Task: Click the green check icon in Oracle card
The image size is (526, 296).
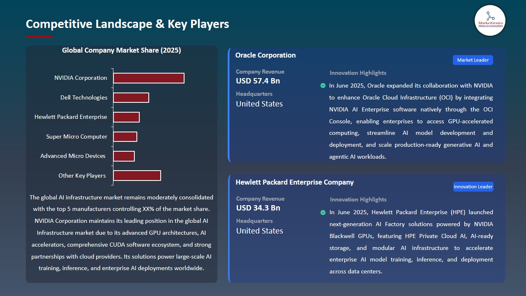Action: point(323,86)
